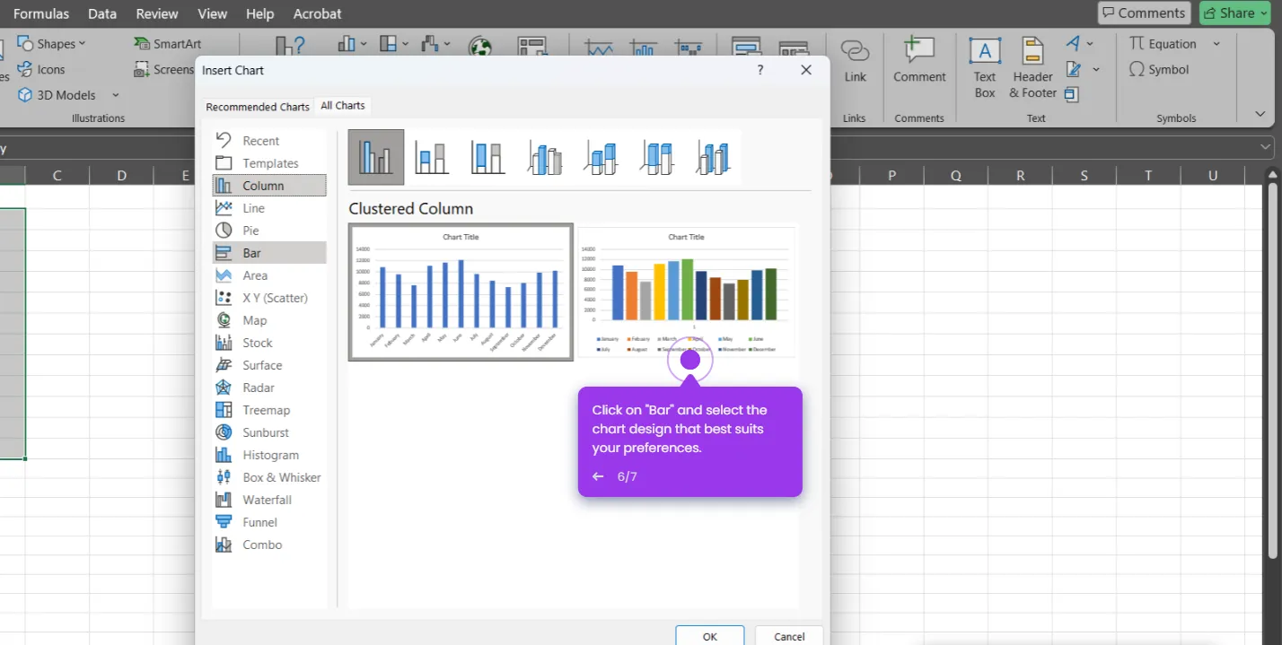The height and width of the screenshot is (645, 1282).
Task: Select the Pie chart category
Action: click(x=254, y=230)
